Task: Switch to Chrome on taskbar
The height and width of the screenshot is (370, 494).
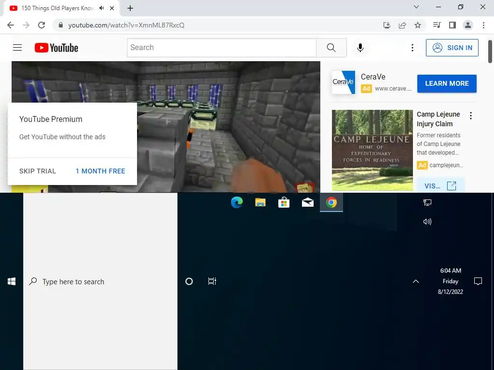Action: pyautogui.click(x=331, y=202)
